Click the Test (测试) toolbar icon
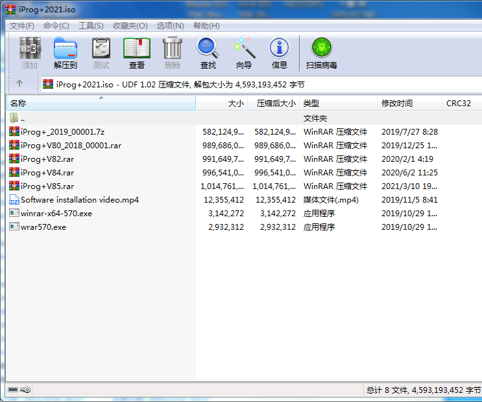Screen dimensions: 482x402 [x=101, y=48]
